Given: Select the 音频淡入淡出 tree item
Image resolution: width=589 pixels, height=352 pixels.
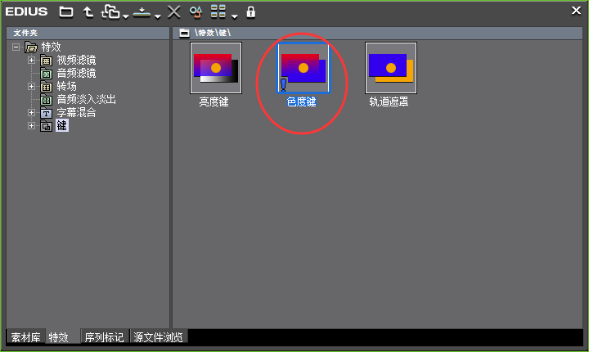Looking at the screenshot, I should [x=86, y=99].
